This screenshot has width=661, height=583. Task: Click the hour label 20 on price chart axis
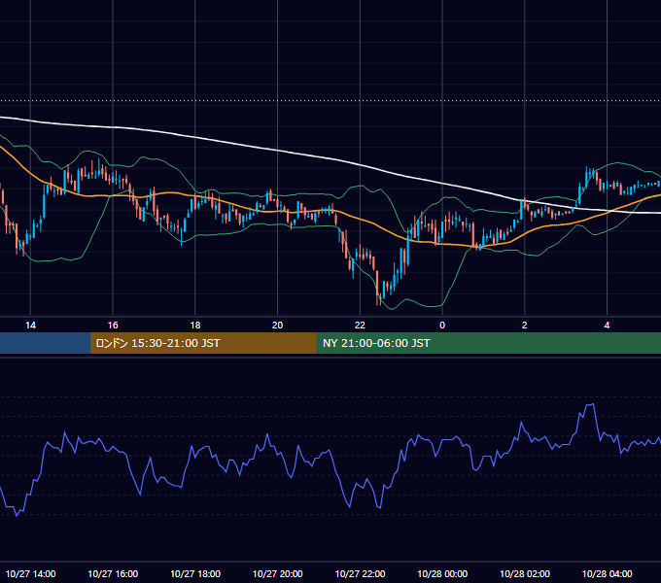click(277, 326)
